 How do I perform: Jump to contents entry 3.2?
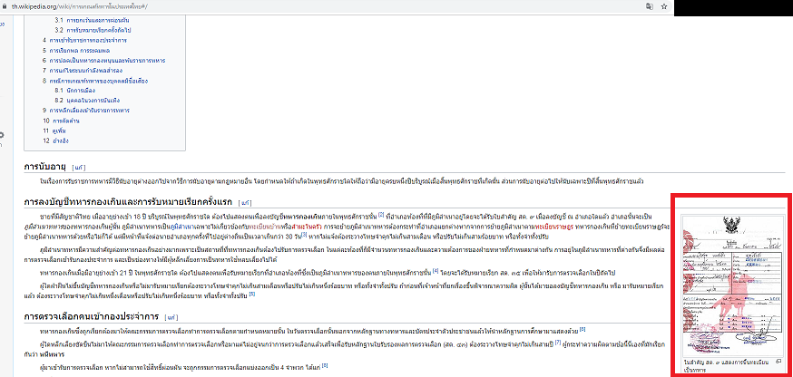click(93, 30)
